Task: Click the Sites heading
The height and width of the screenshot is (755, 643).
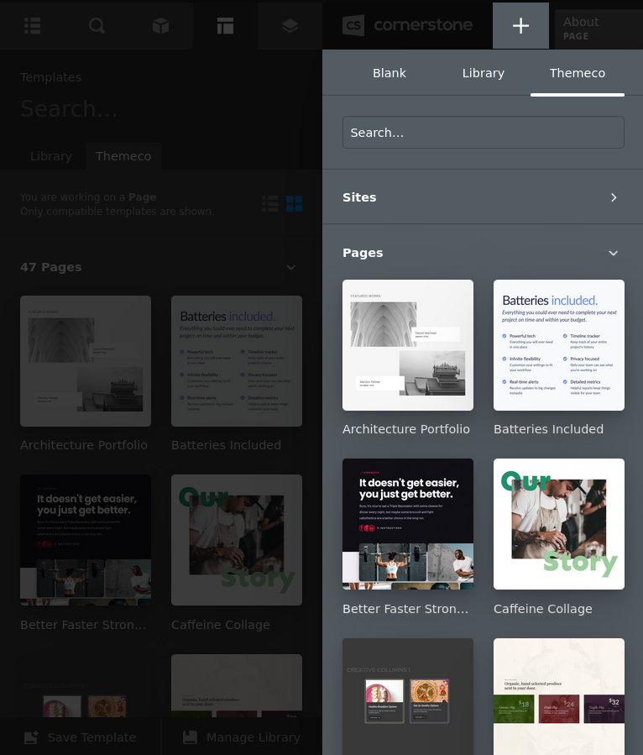Action: (x=359, y=197)
